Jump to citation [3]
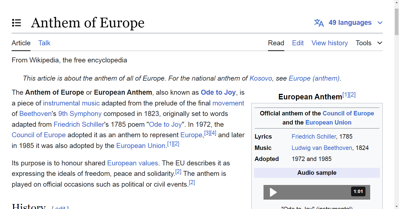Screen dimensions: 399x209 tap(207, 133)
